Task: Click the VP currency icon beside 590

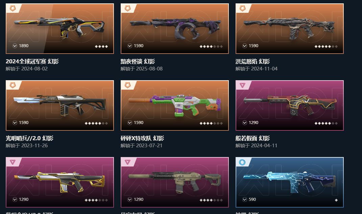Action: pos(245,200)
